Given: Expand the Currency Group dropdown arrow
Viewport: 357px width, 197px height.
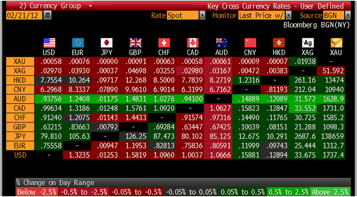Looking at the screenshot, I should (91, 6).
